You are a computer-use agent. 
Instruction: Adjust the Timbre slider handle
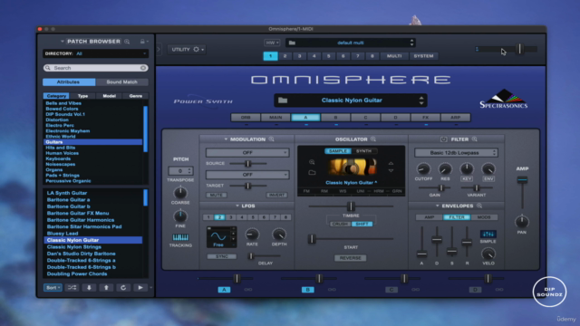351,206
